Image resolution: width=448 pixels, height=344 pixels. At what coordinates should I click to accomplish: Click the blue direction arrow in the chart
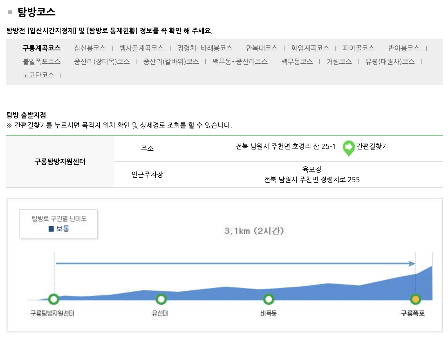236,263
